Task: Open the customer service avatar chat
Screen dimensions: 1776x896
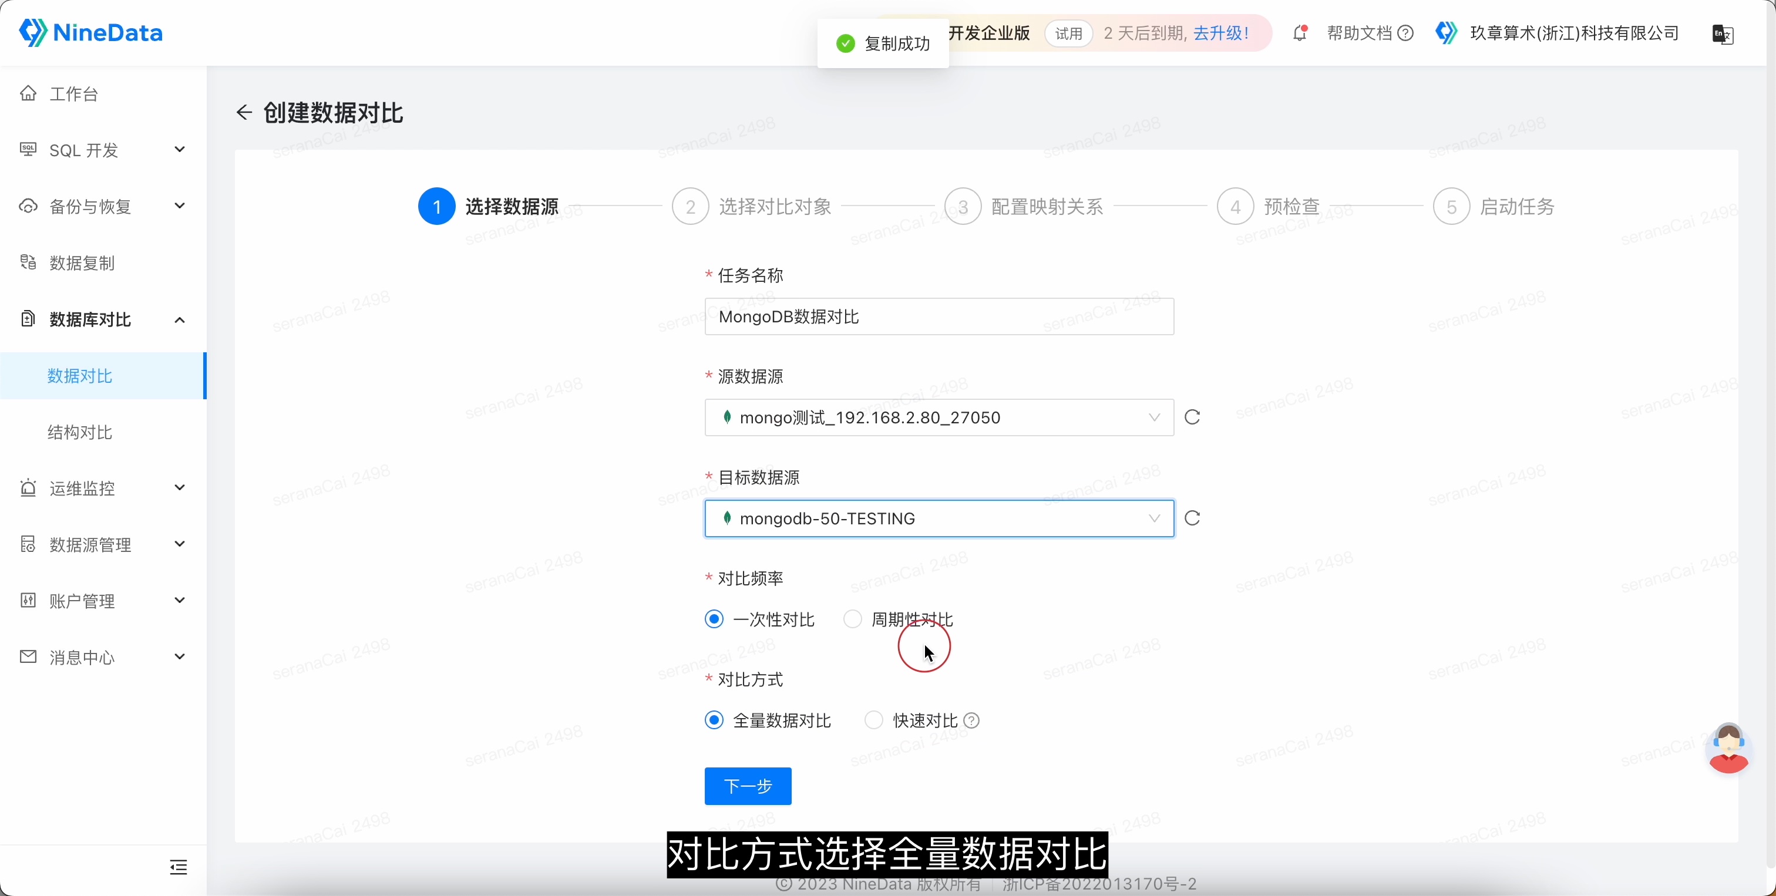Action: click(x=1728, y=748)
